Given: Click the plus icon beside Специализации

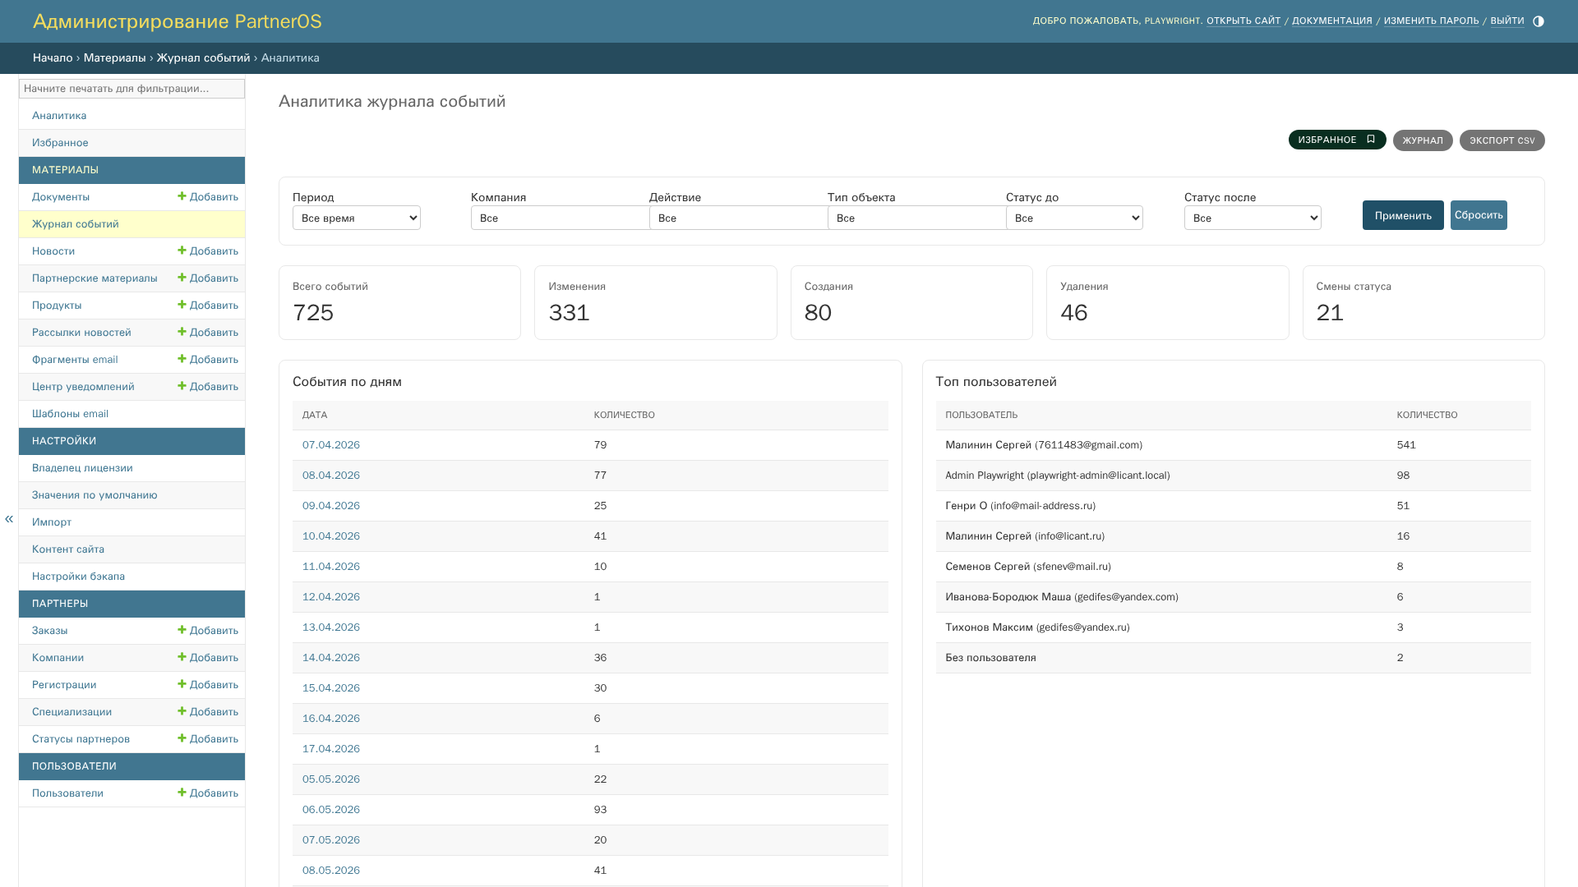Looking at the screenshot, I should 182,711.
